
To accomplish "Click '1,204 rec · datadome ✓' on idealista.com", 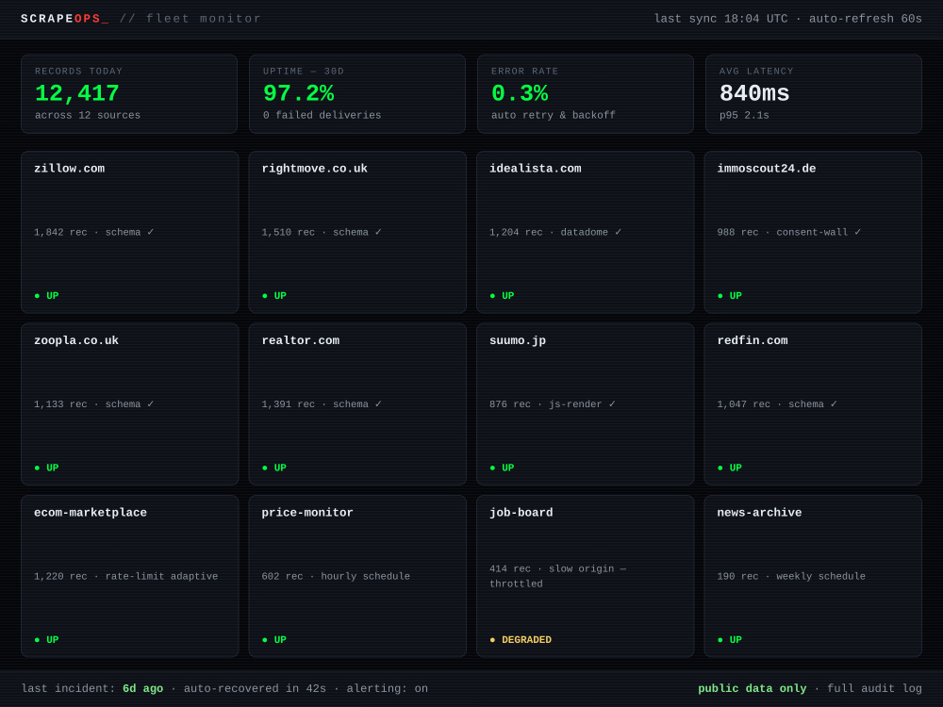I will point(555,232).
